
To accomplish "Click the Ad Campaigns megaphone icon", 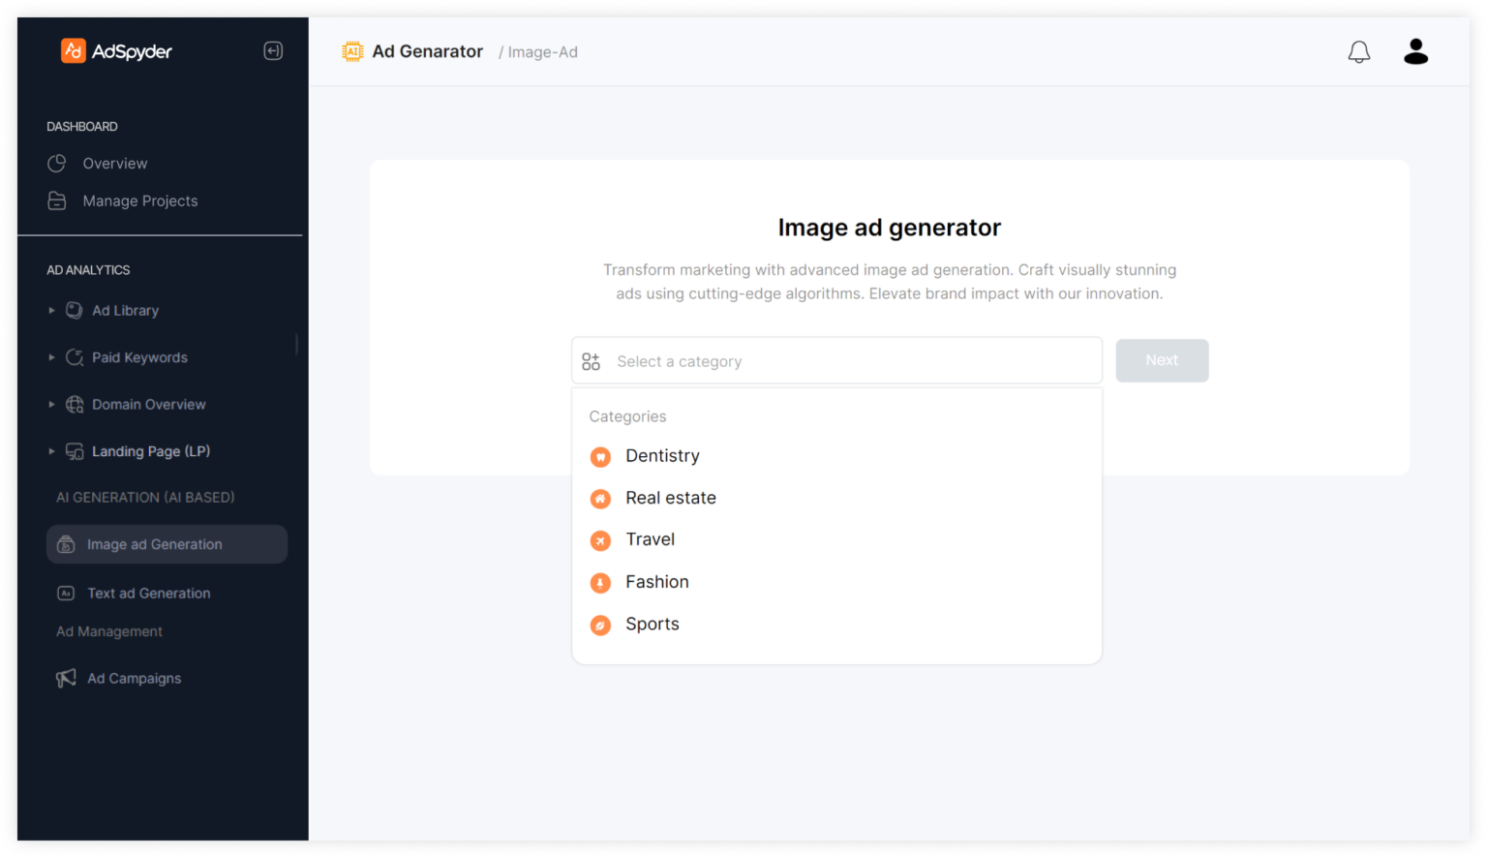I will 66,678.
